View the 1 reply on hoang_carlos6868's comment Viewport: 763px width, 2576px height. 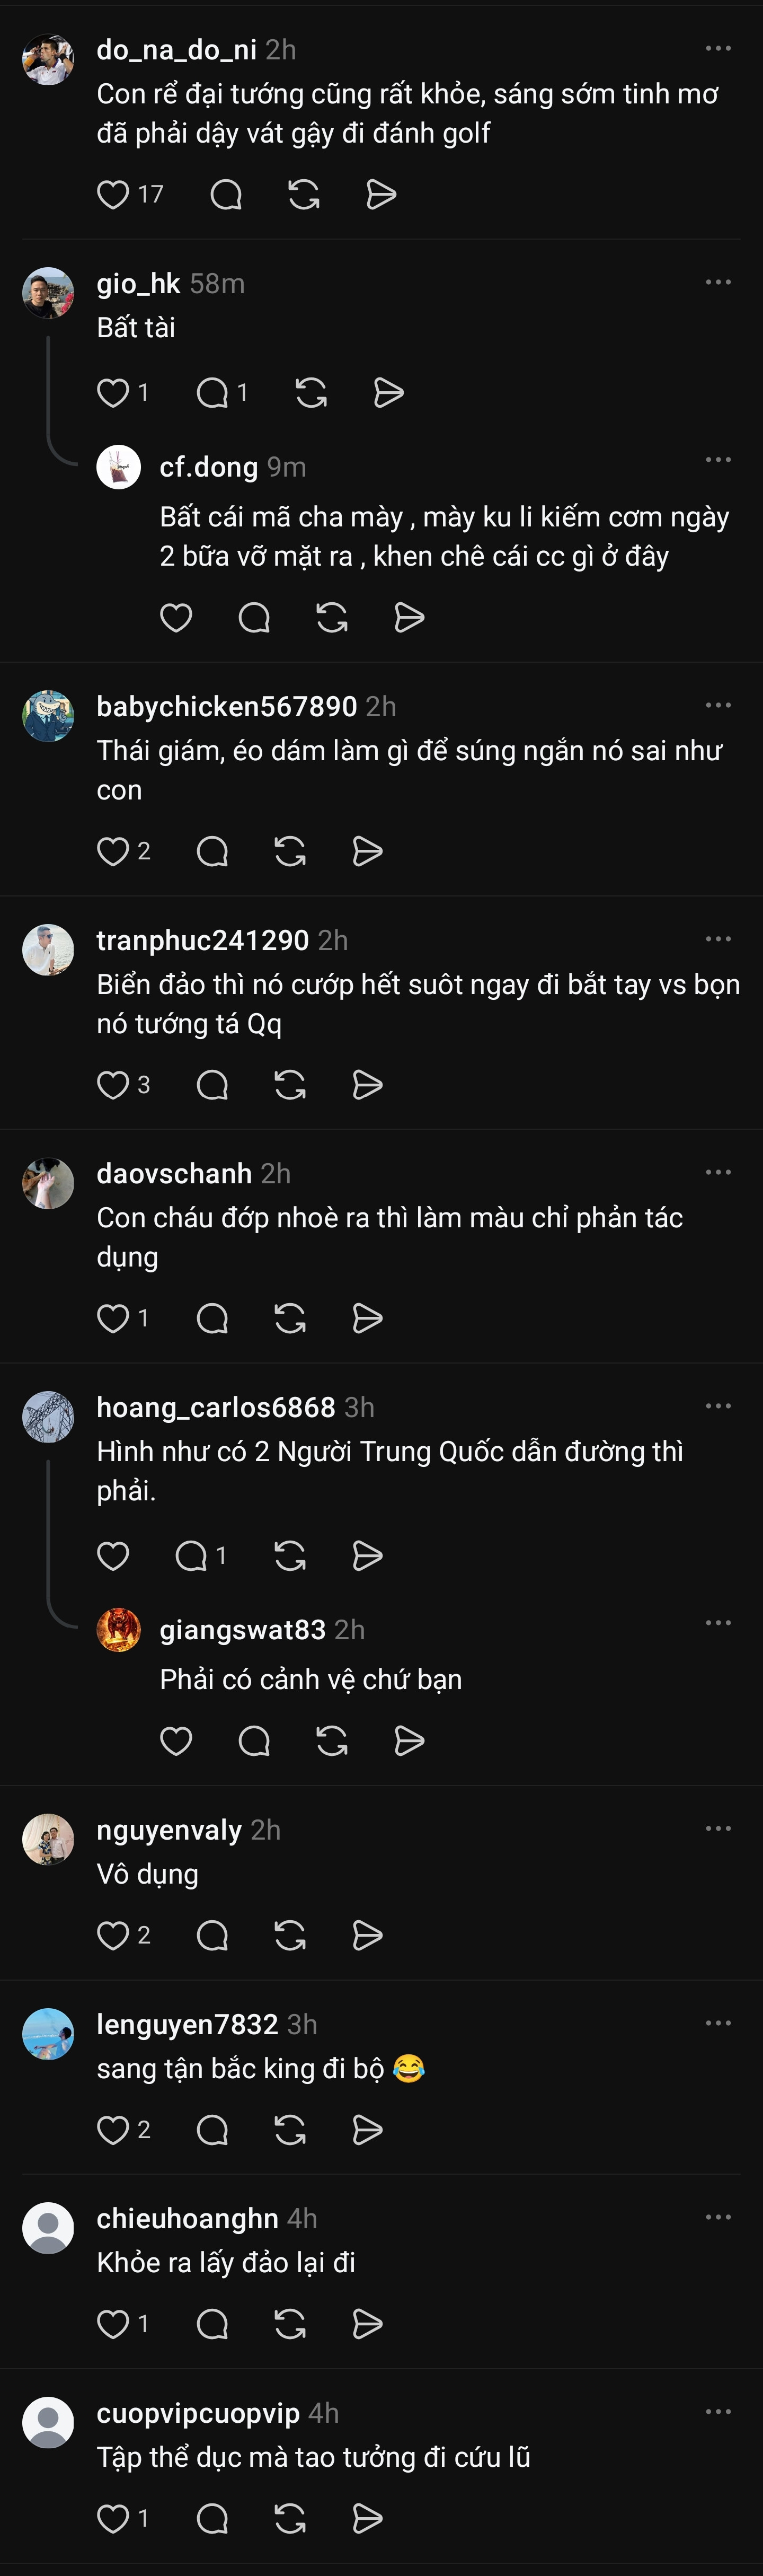200,1556
